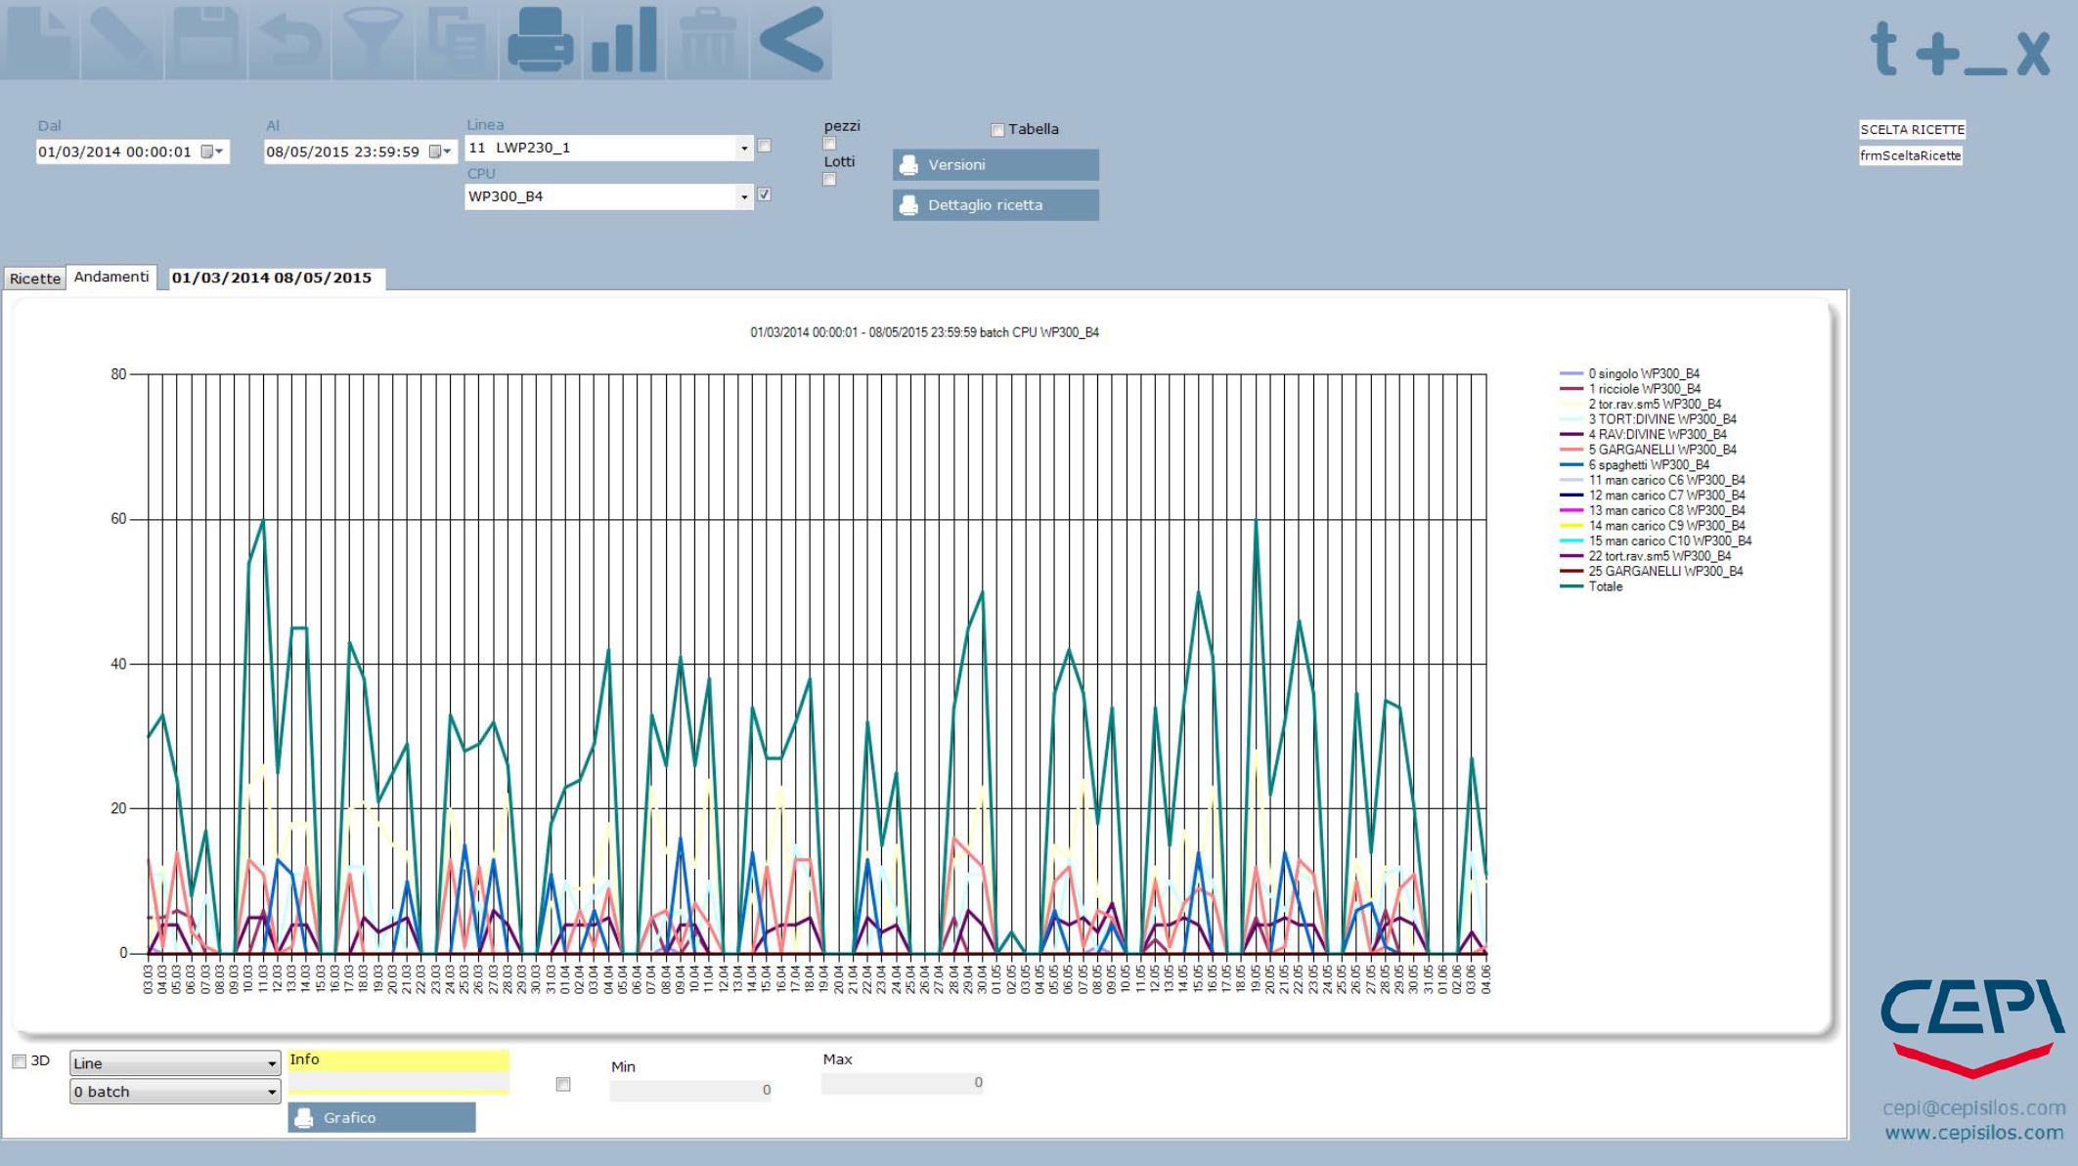The height and width of the screenshot is (1166, 2078).
Task: Toggle the 3D chart checkbox
Action: point(19,1061)
